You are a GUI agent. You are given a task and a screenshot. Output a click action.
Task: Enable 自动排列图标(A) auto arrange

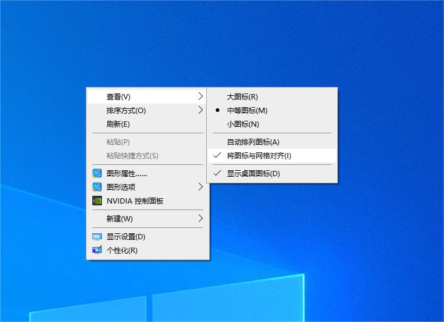[253, 142]
